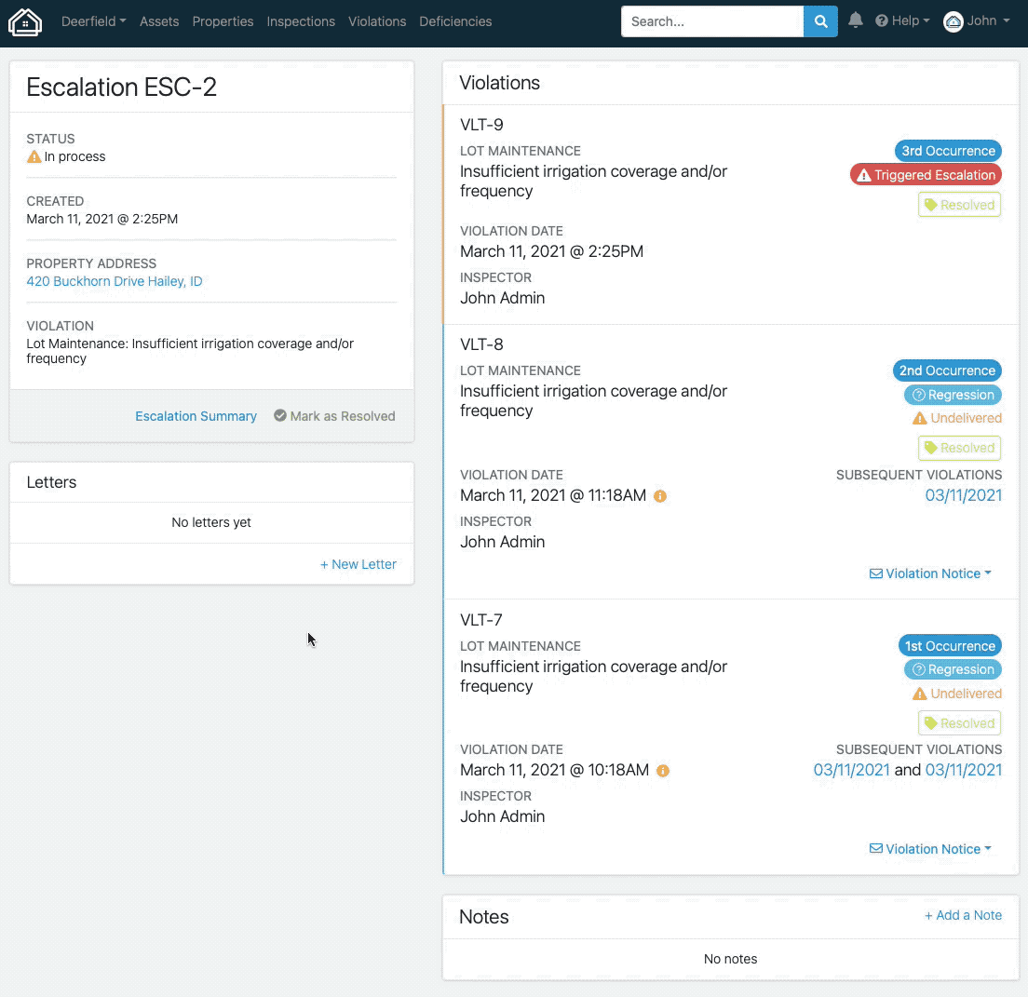Screen dimensions: 1028x997
Task: Click the 2nd Occurrence badge
Action: tap(947, 371)
